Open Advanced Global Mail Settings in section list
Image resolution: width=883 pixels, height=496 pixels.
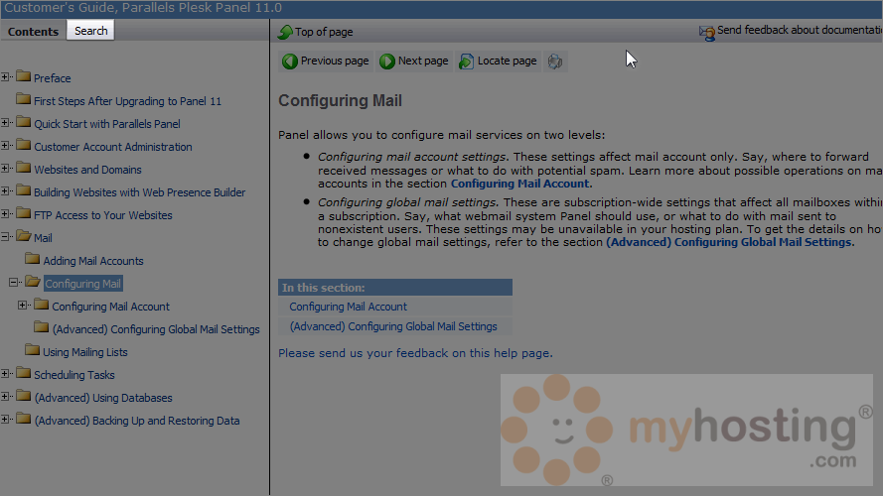(393, 326)
